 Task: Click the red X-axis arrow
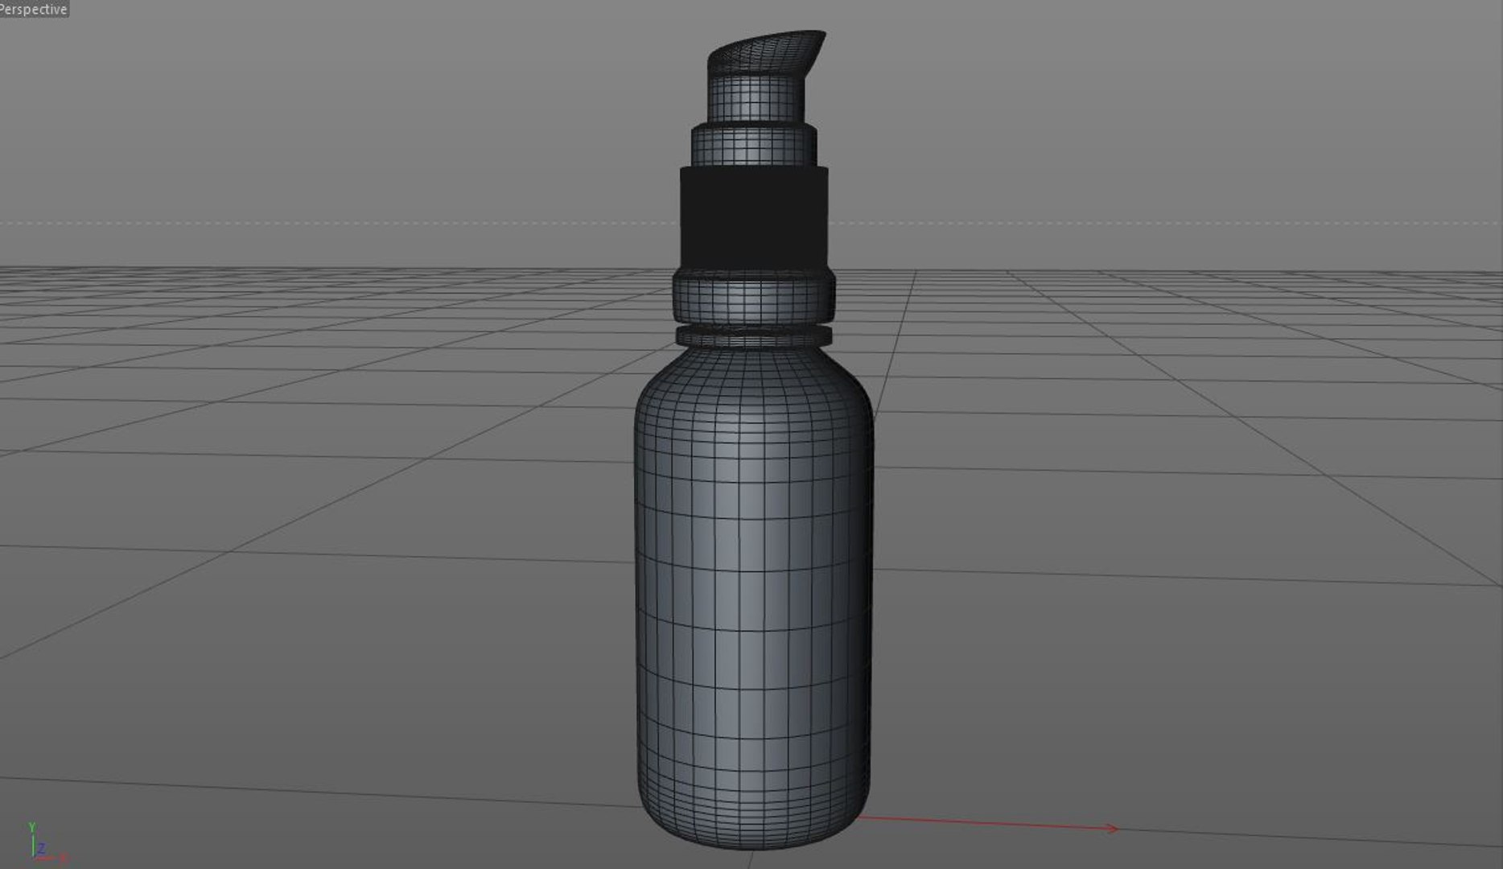[990, 823]
